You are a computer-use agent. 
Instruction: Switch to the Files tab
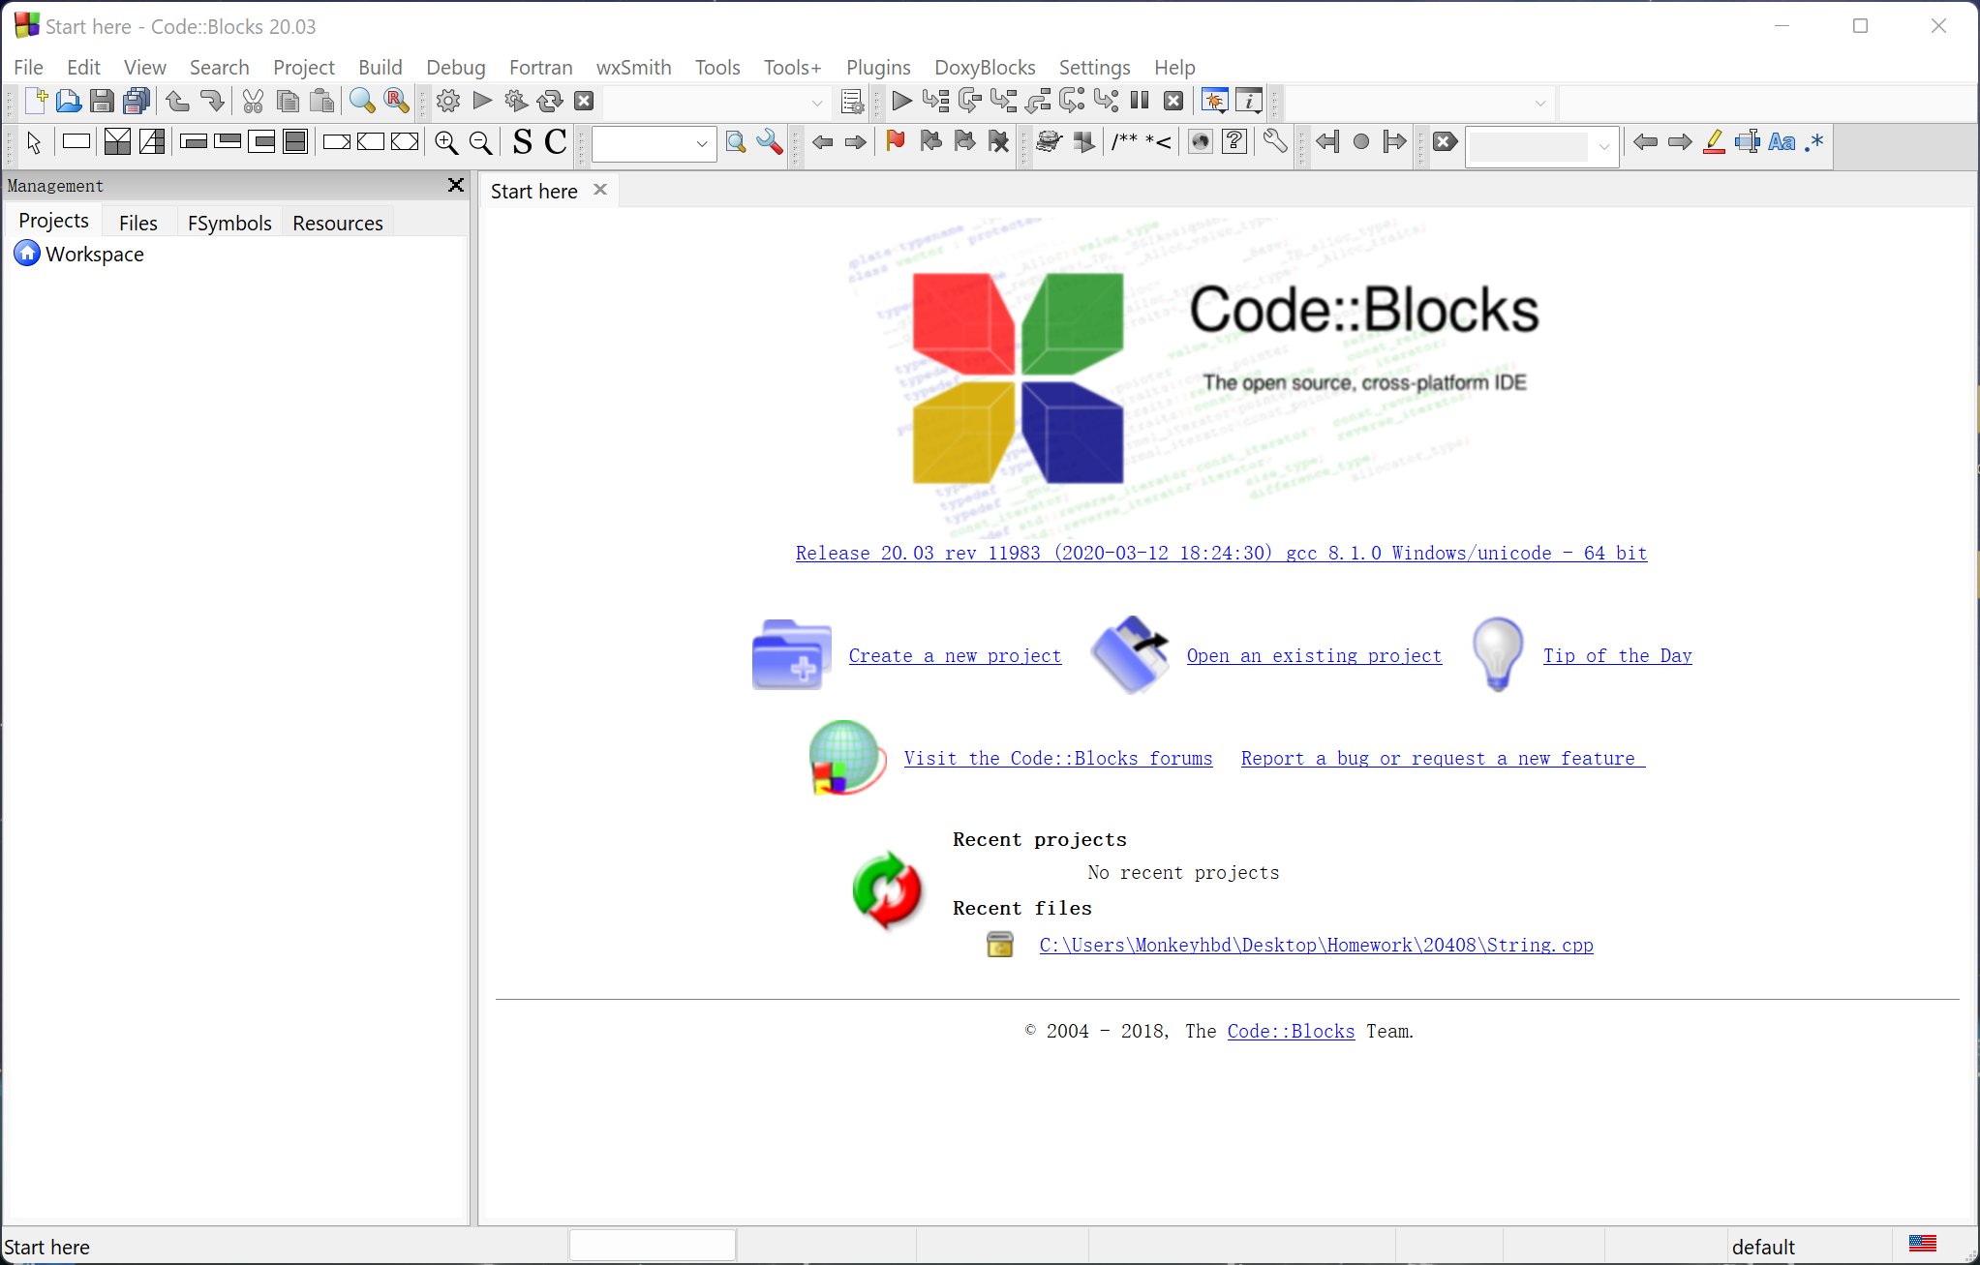tap(137, 223)
